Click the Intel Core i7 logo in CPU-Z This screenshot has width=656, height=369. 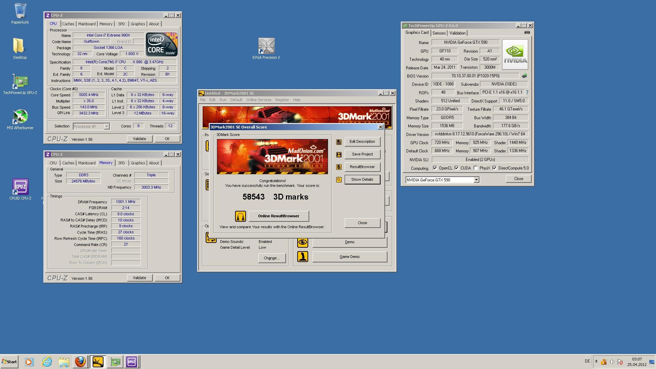(162, 45)
